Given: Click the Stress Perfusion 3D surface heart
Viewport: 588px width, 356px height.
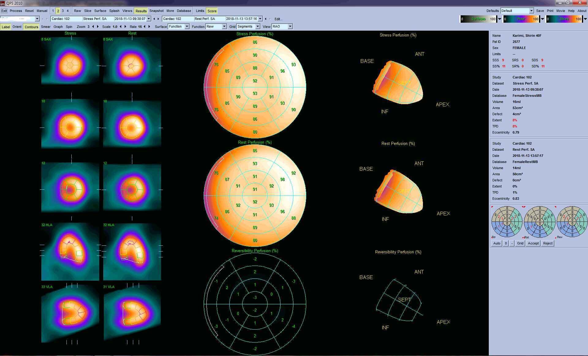Looking at the screenshot, I should (x=398, y=83).
